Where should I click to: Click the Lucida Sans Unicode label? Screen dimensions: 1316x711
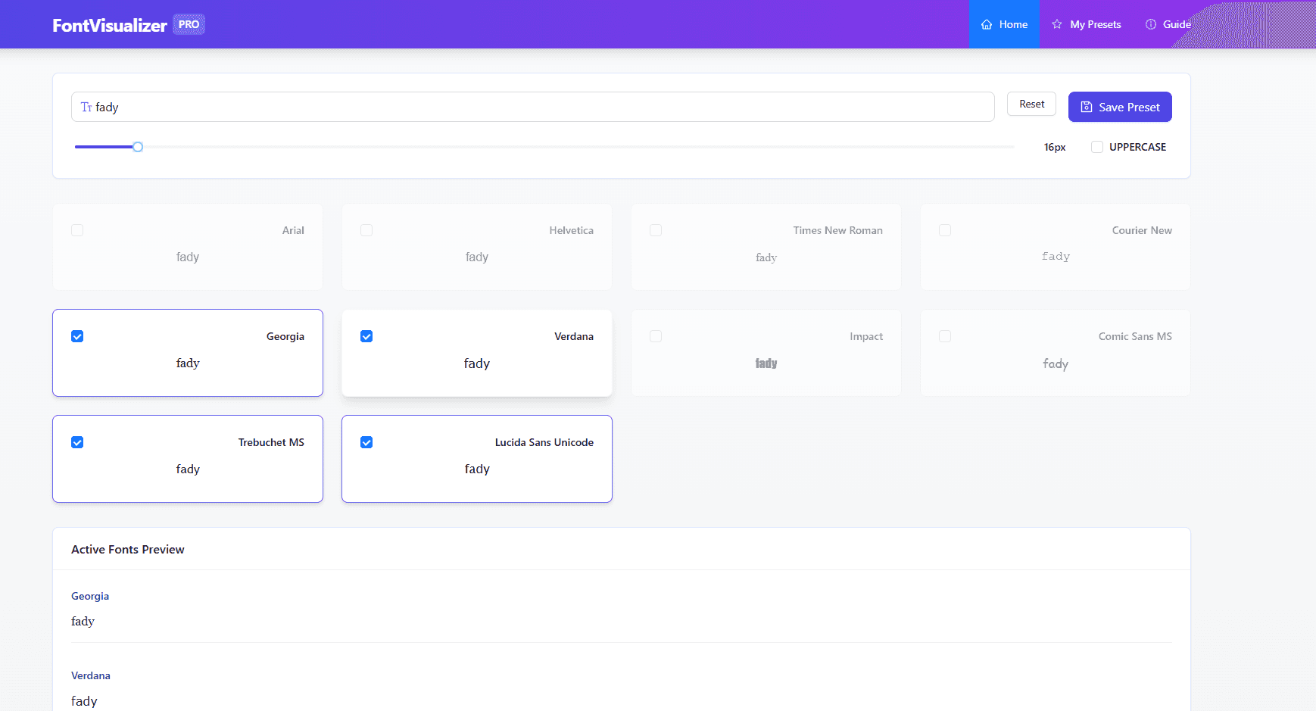544,442
